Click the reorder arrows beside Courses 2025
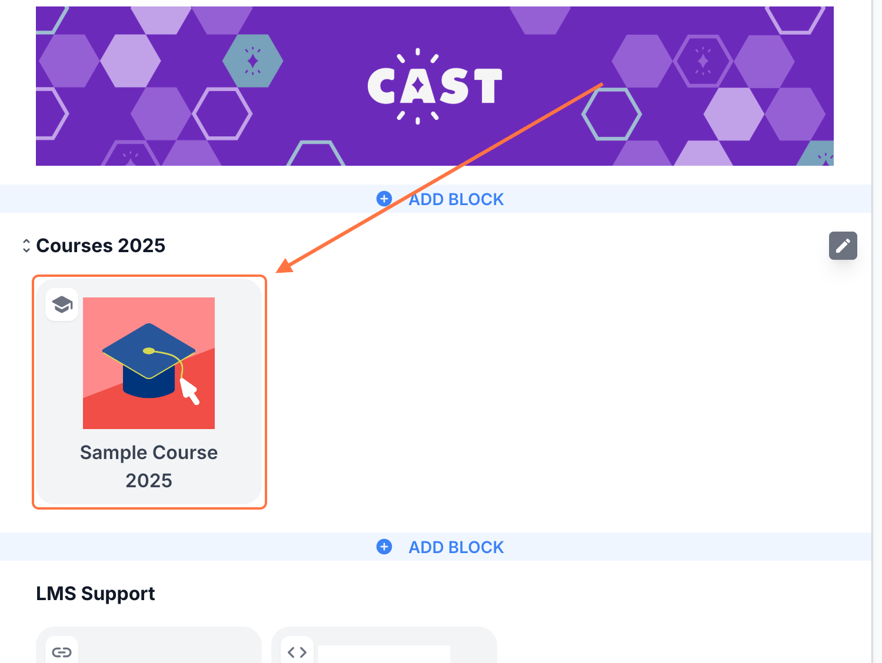 click(x=26, y=246)
